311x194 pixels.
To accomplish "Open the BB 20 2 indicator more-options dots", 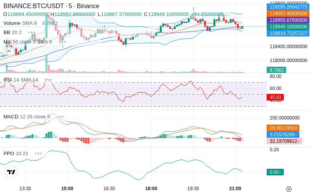I will pyautogui.click(x=32, y=32).
